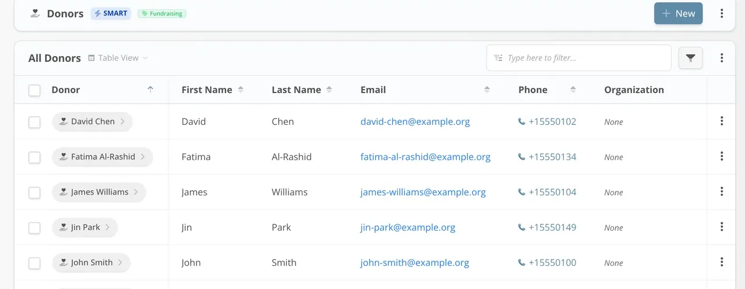
Task: Click the Fatima first name cell
Action: tap(196, 157)
